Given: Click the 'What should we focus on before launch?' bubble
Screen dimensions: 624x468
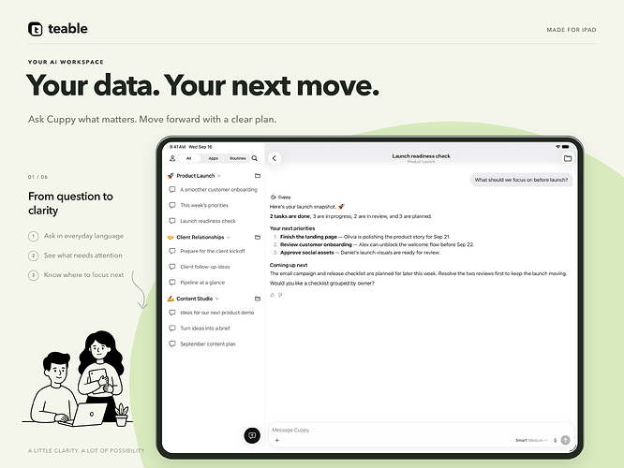Looking at the screenshot, I should 521,180.
